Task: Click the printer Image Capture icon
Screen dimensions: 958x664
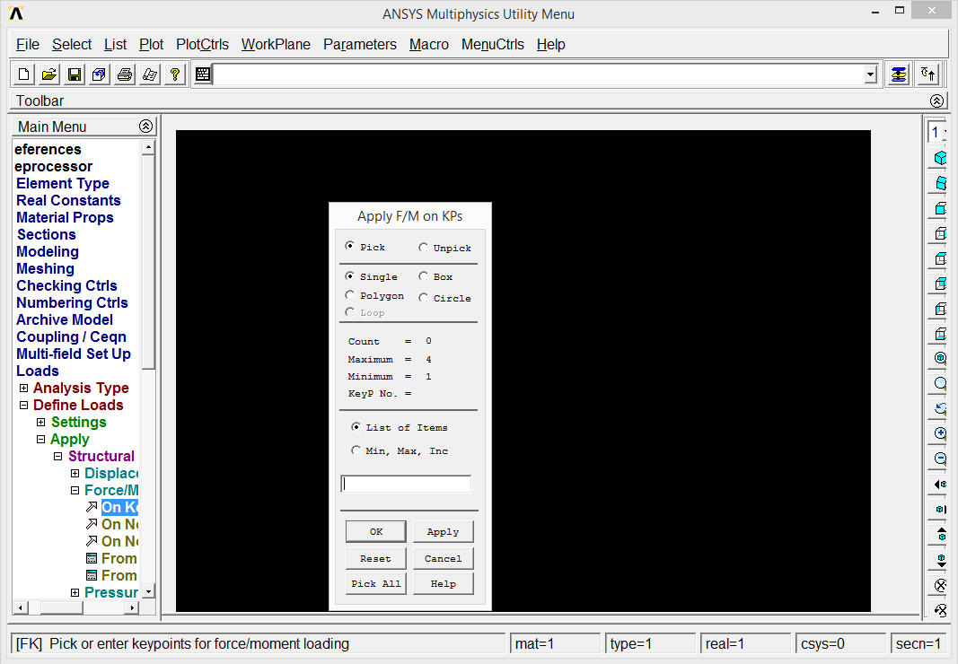Action: point(124,74)
